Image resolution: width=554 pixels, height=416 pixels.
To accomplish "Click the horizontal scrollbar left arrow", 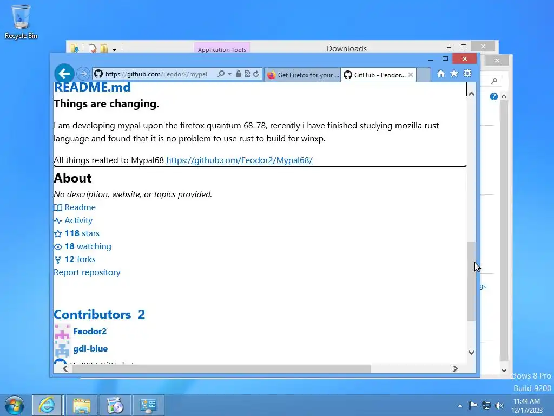I will click(x=65, y=368).
